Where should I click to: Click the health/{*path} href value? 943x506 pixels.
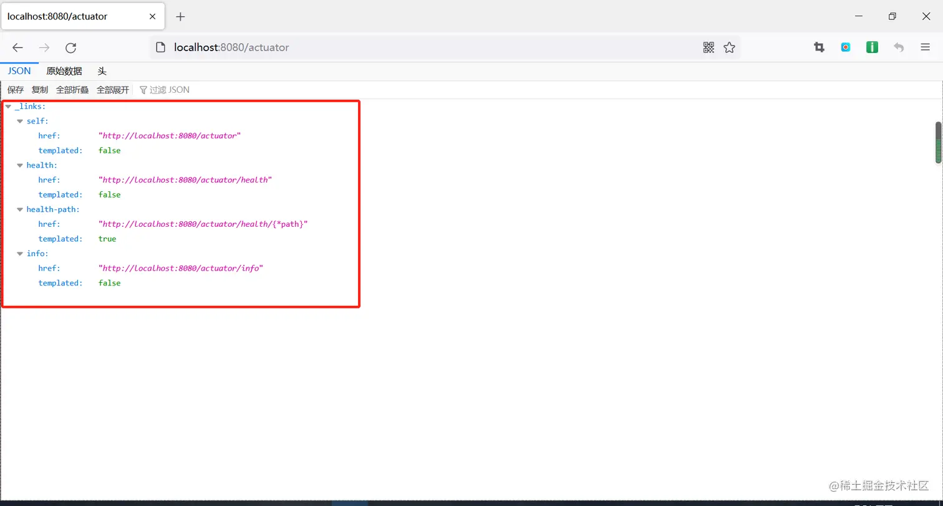click(203, 224)
